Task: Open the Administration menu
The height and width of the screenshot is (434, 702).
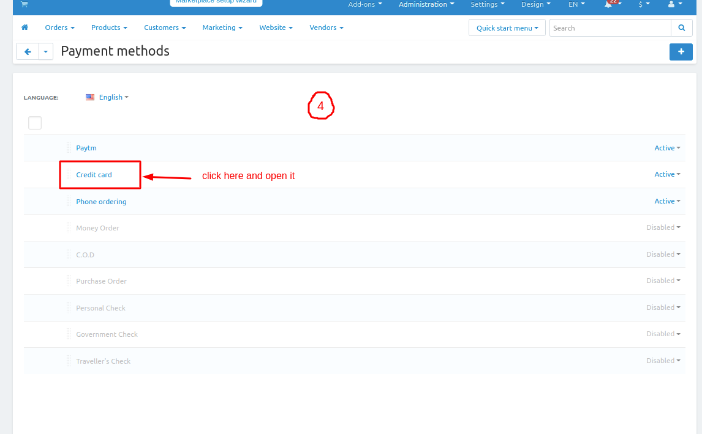Action: click(x=426, y=4)
